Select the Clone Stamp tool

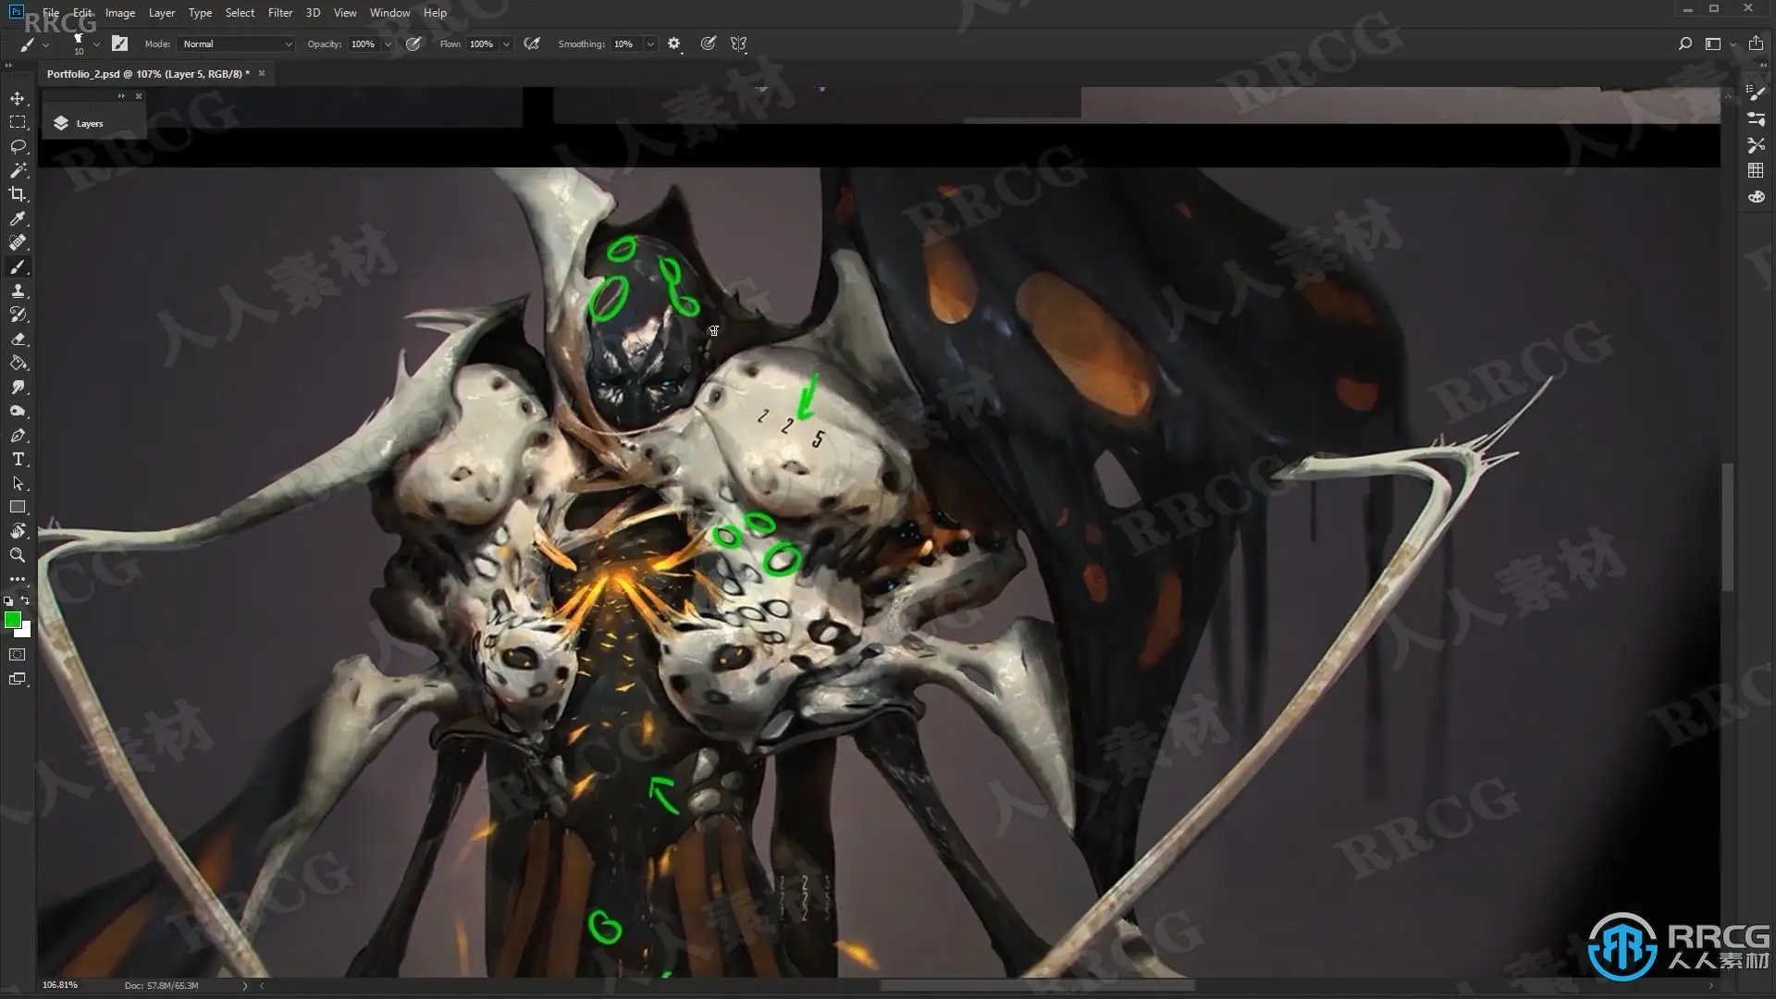point(18,290)
